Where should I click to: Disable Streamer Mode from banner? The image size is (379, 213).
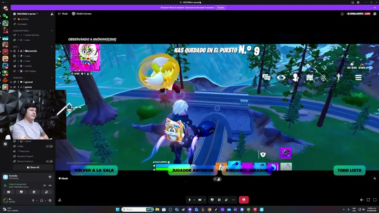point(221,7)
